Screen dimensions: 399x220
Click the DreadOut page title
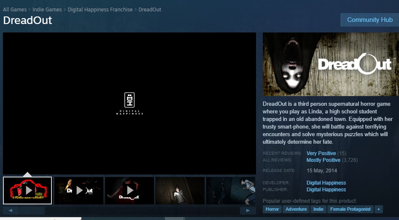click(x=27, y=20)
